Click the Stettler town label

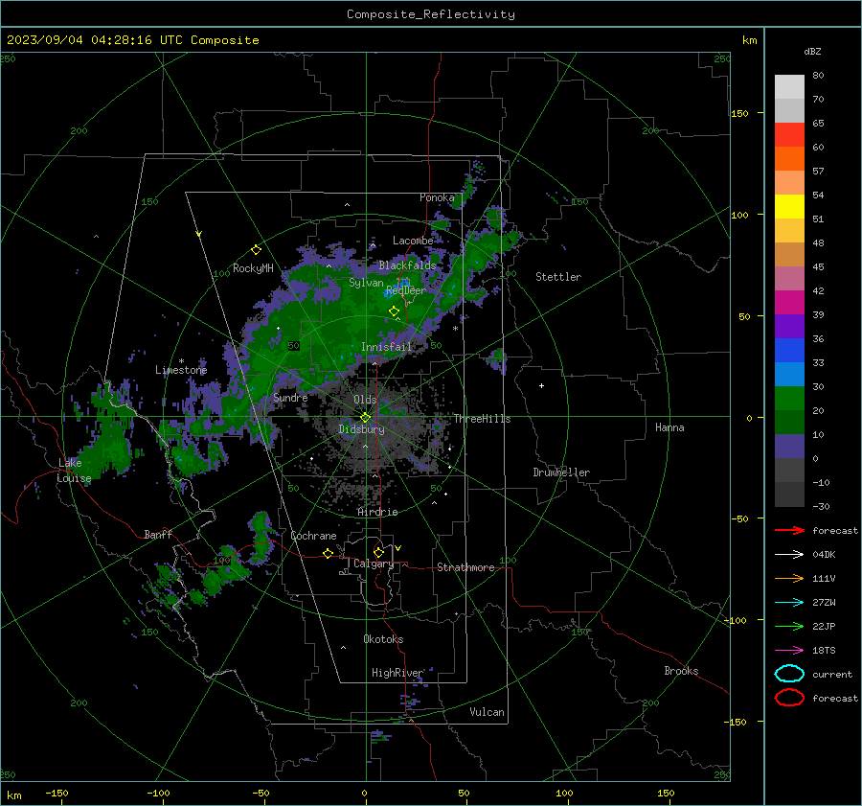coord(558,277)
